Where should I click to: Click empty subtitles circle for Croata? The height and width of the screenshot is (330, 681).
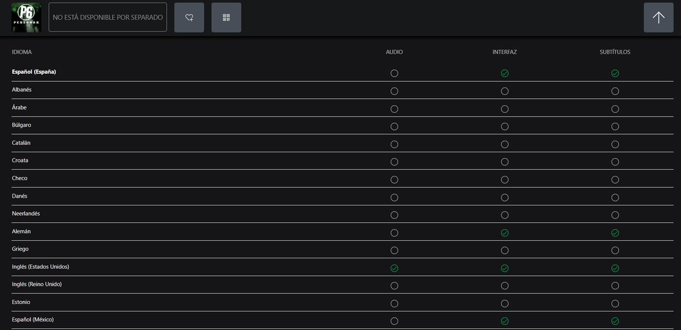615,162
